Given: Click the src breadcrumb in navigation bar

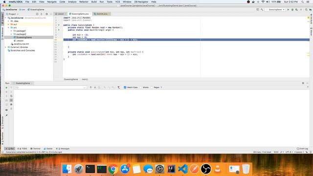Looking at the screenshot, I should (x=22, y=10).
